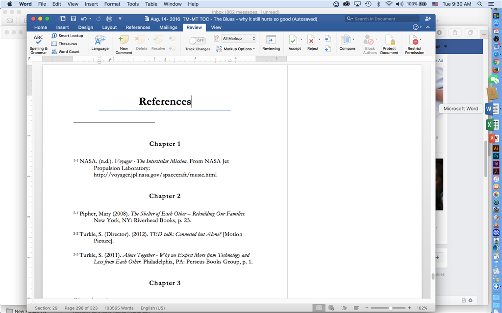Click English (US) language in status bar
The width and height of the screenshot is (502, 313).
coord(152,308)
